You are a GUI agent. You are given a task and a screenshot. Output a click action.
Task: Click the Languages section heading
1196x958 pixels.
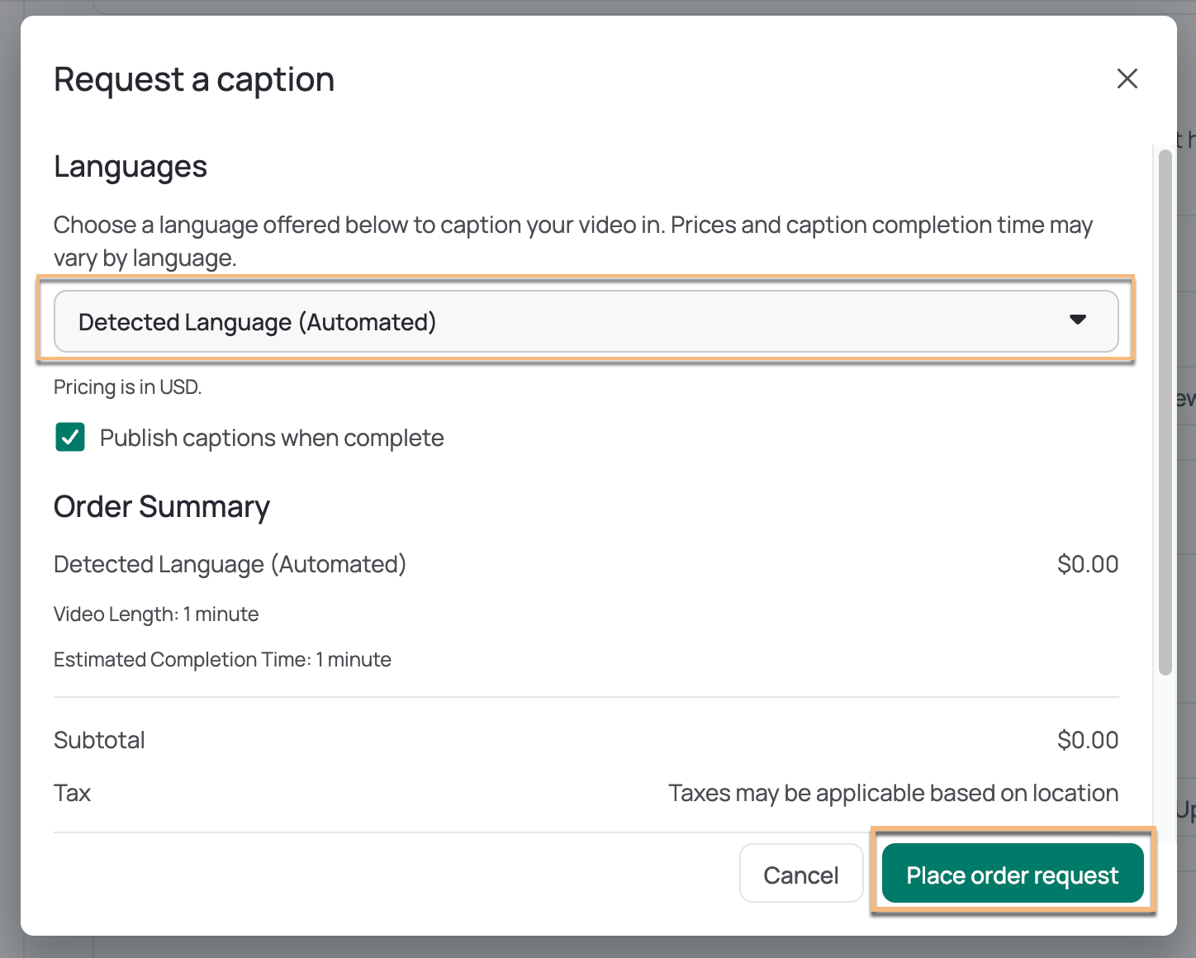(x=131, y=167)
